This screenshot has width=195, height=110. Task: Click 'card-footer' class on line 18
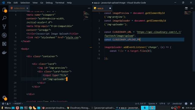[x=62, y=71]
